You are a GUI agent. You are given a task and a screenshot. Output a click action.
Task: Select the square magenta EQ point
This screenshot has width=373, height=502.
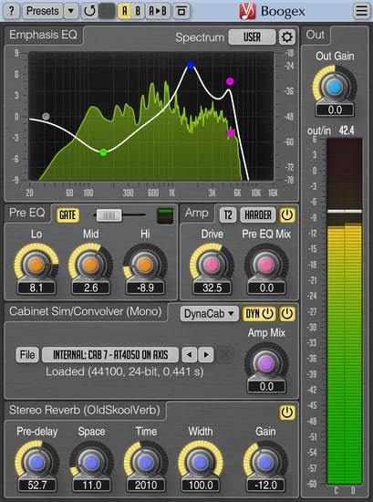pos(231,133)
